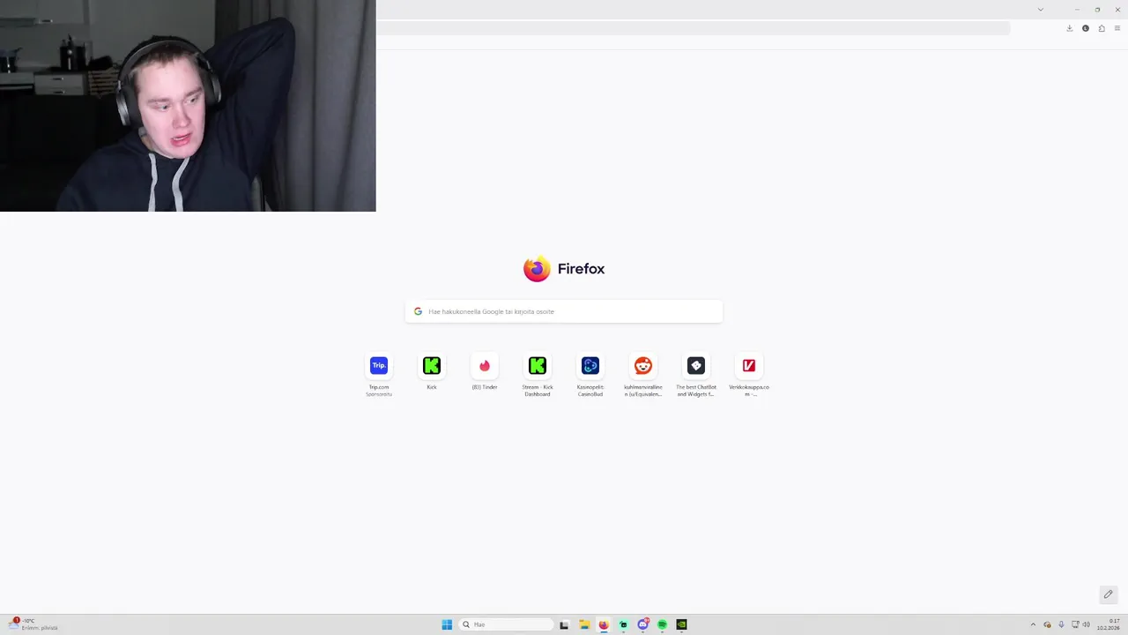Open Task View from the taskbar

[564, 624]
